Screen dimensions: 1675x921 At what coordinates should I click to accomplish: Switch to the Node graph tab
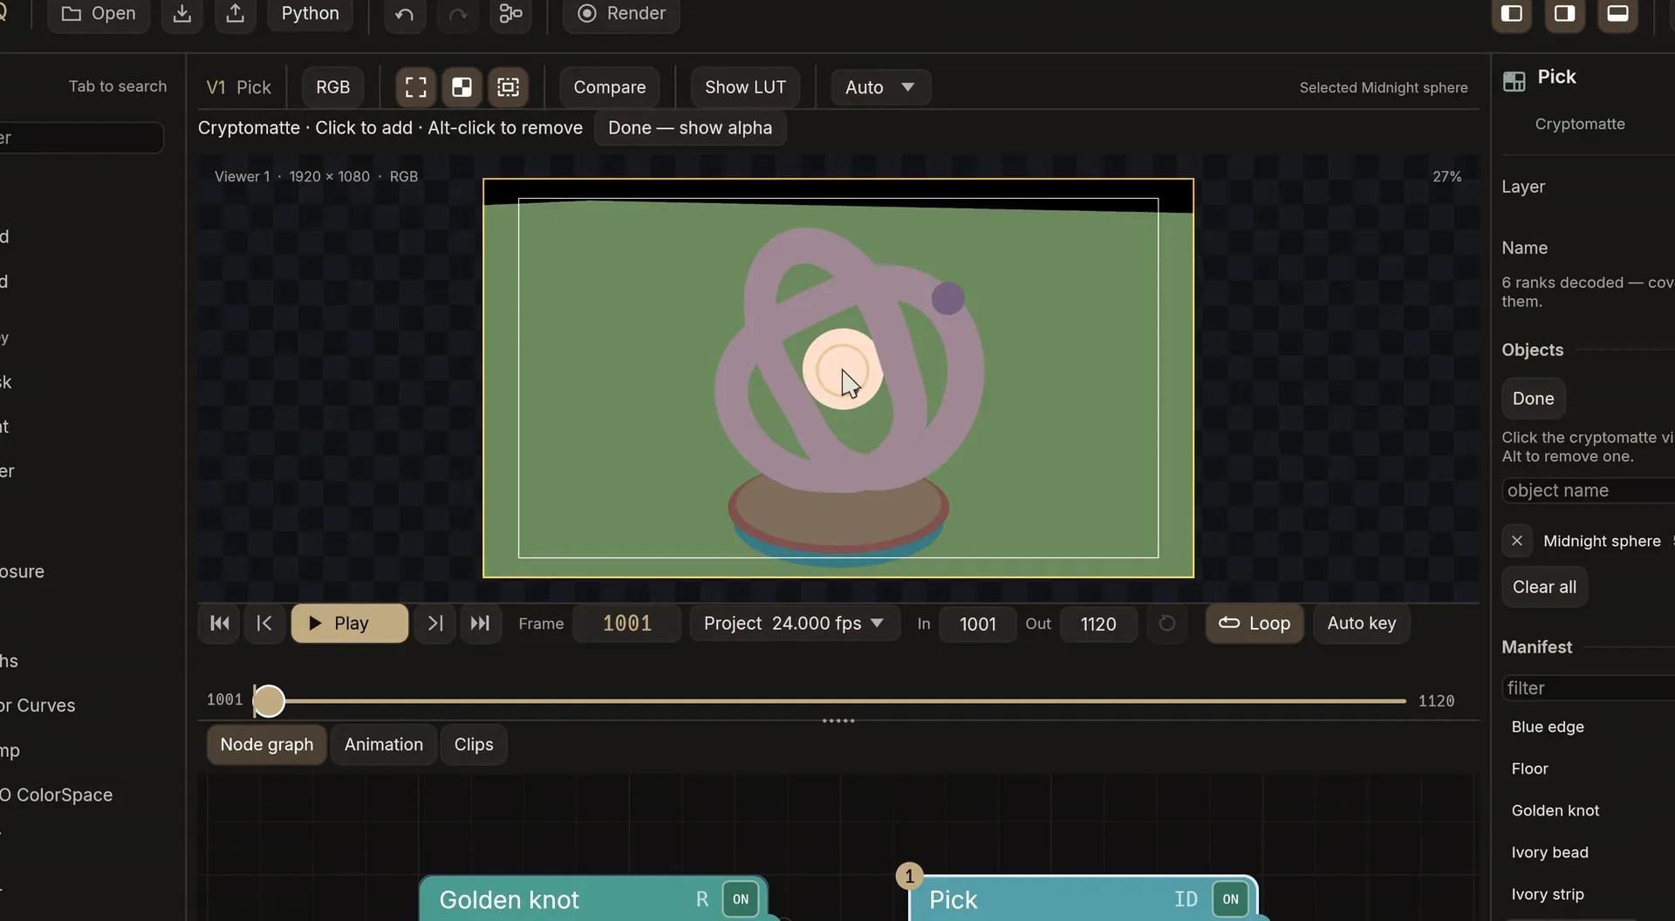pyautogui.click(x=267, y=745)
